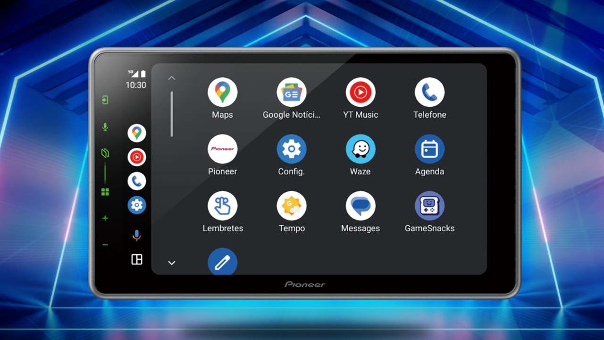Tap the 10:30 clock display
Viewport: 604px width, 340px height.
click(x=136, y=85)
